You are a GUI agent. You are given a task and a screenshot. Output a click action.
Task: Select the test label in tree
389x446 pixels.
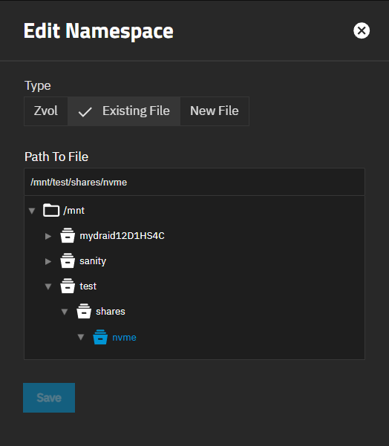tap(88, 286)
